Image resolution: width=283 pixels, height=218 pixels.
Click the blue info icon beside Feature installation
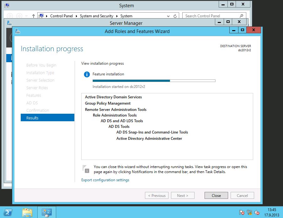(87, 74)
